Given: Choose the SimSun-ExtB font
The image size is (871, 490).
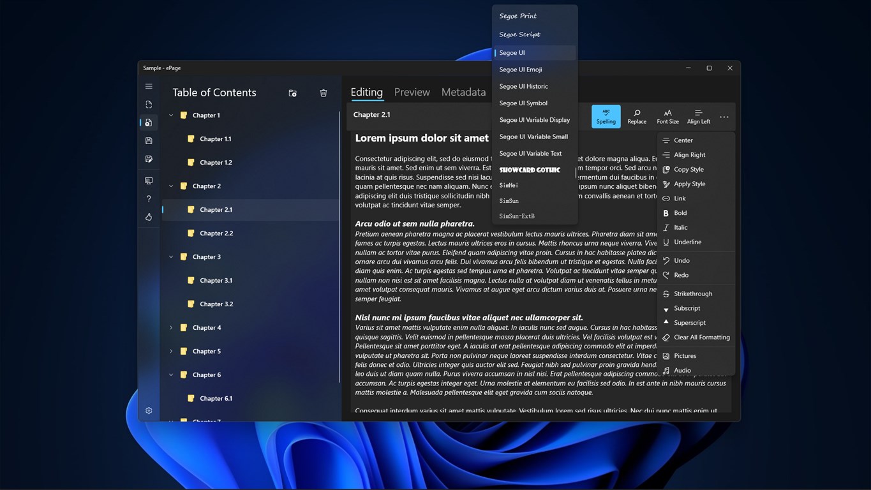Looking at the screenshot, I should click(535, 216).
